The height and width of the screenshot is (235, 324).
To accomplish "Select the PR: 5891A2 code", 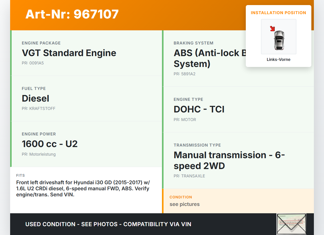I will (185, 74).
